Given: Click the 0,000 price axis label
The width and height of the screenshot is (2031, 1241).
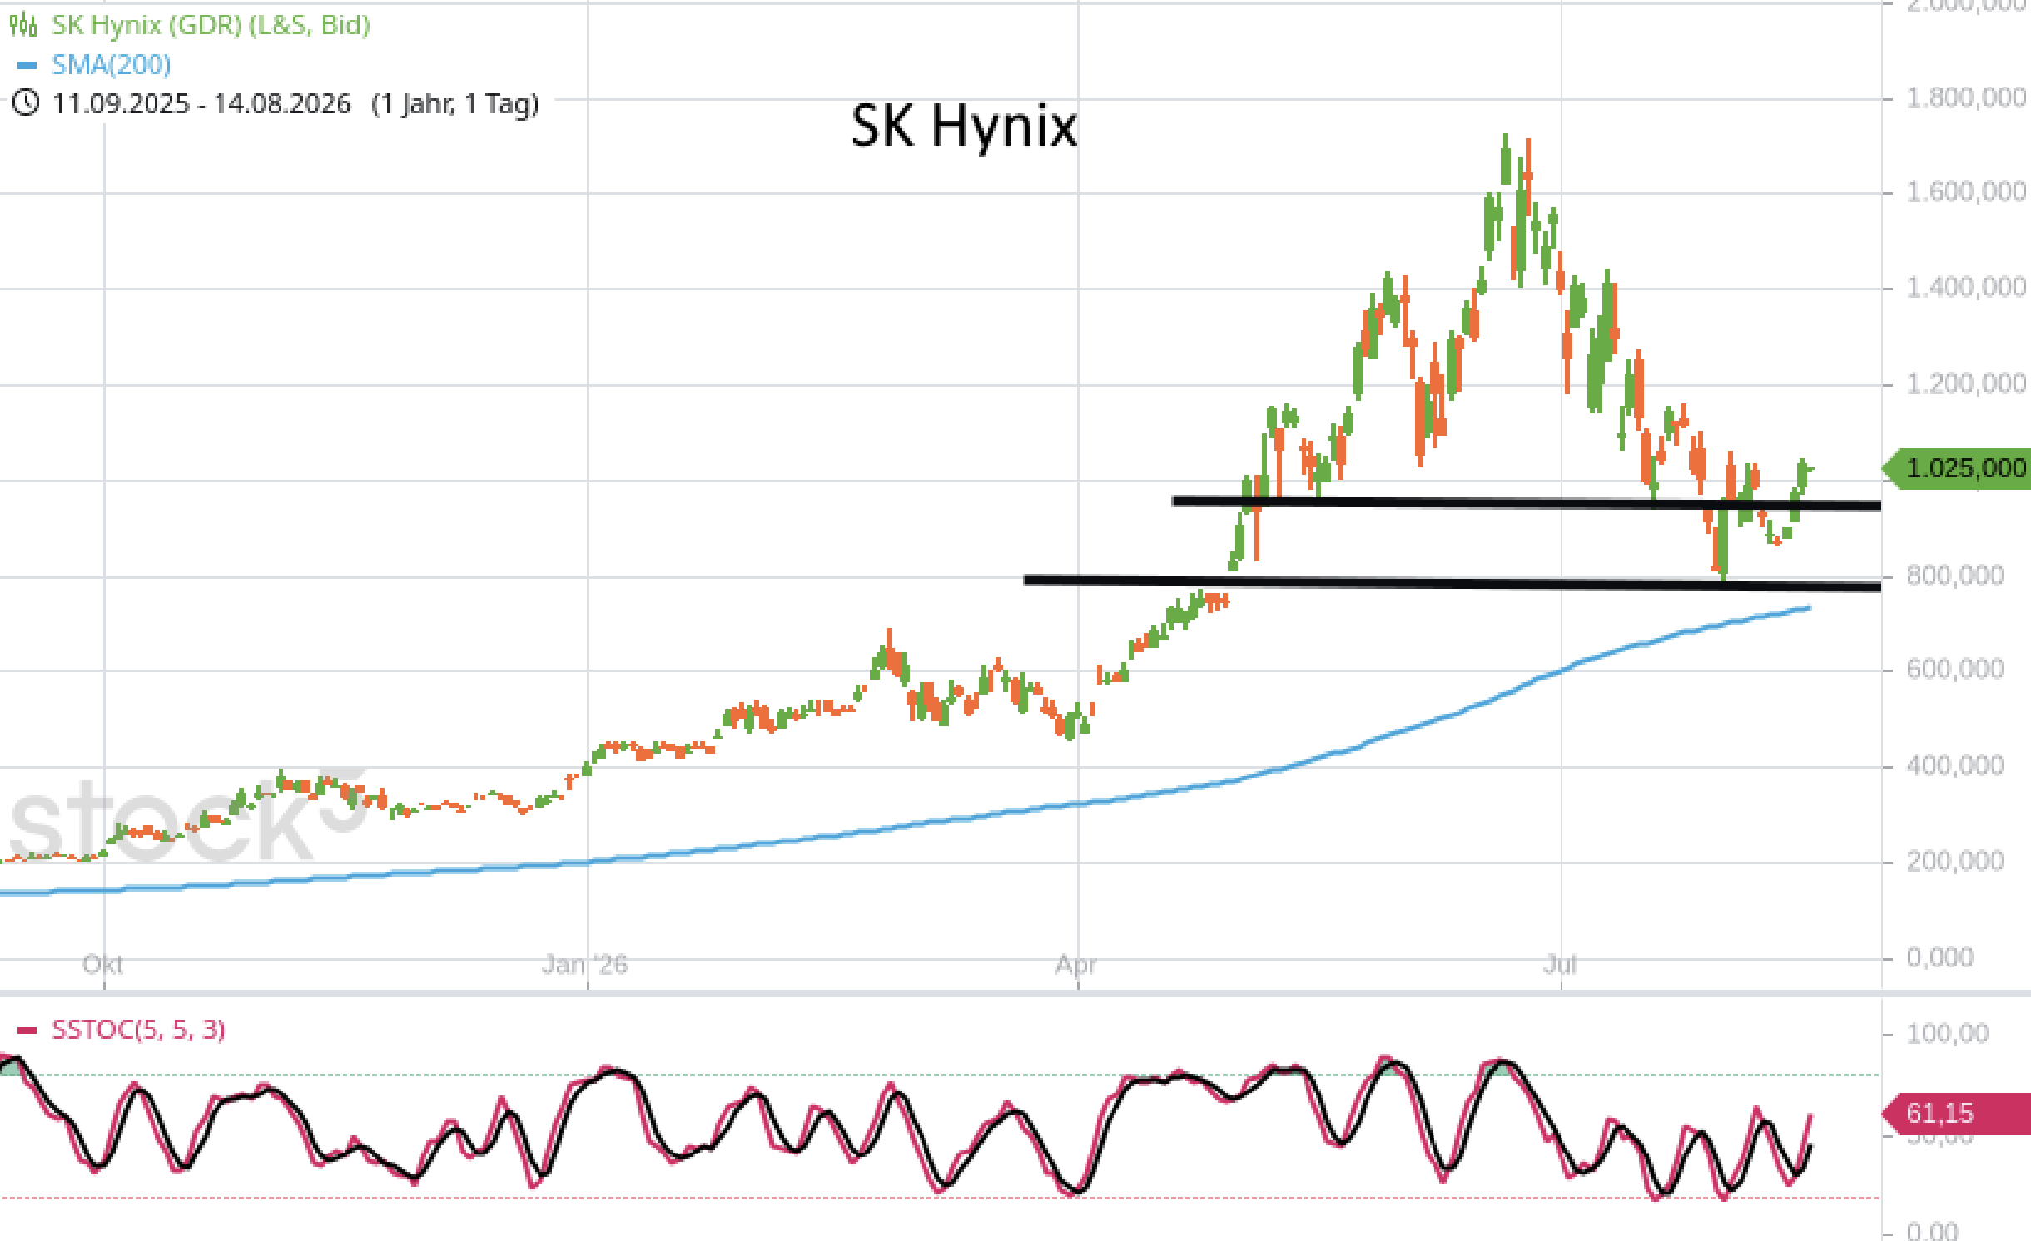Looking at the screenshot, I should pos(1940,957).
